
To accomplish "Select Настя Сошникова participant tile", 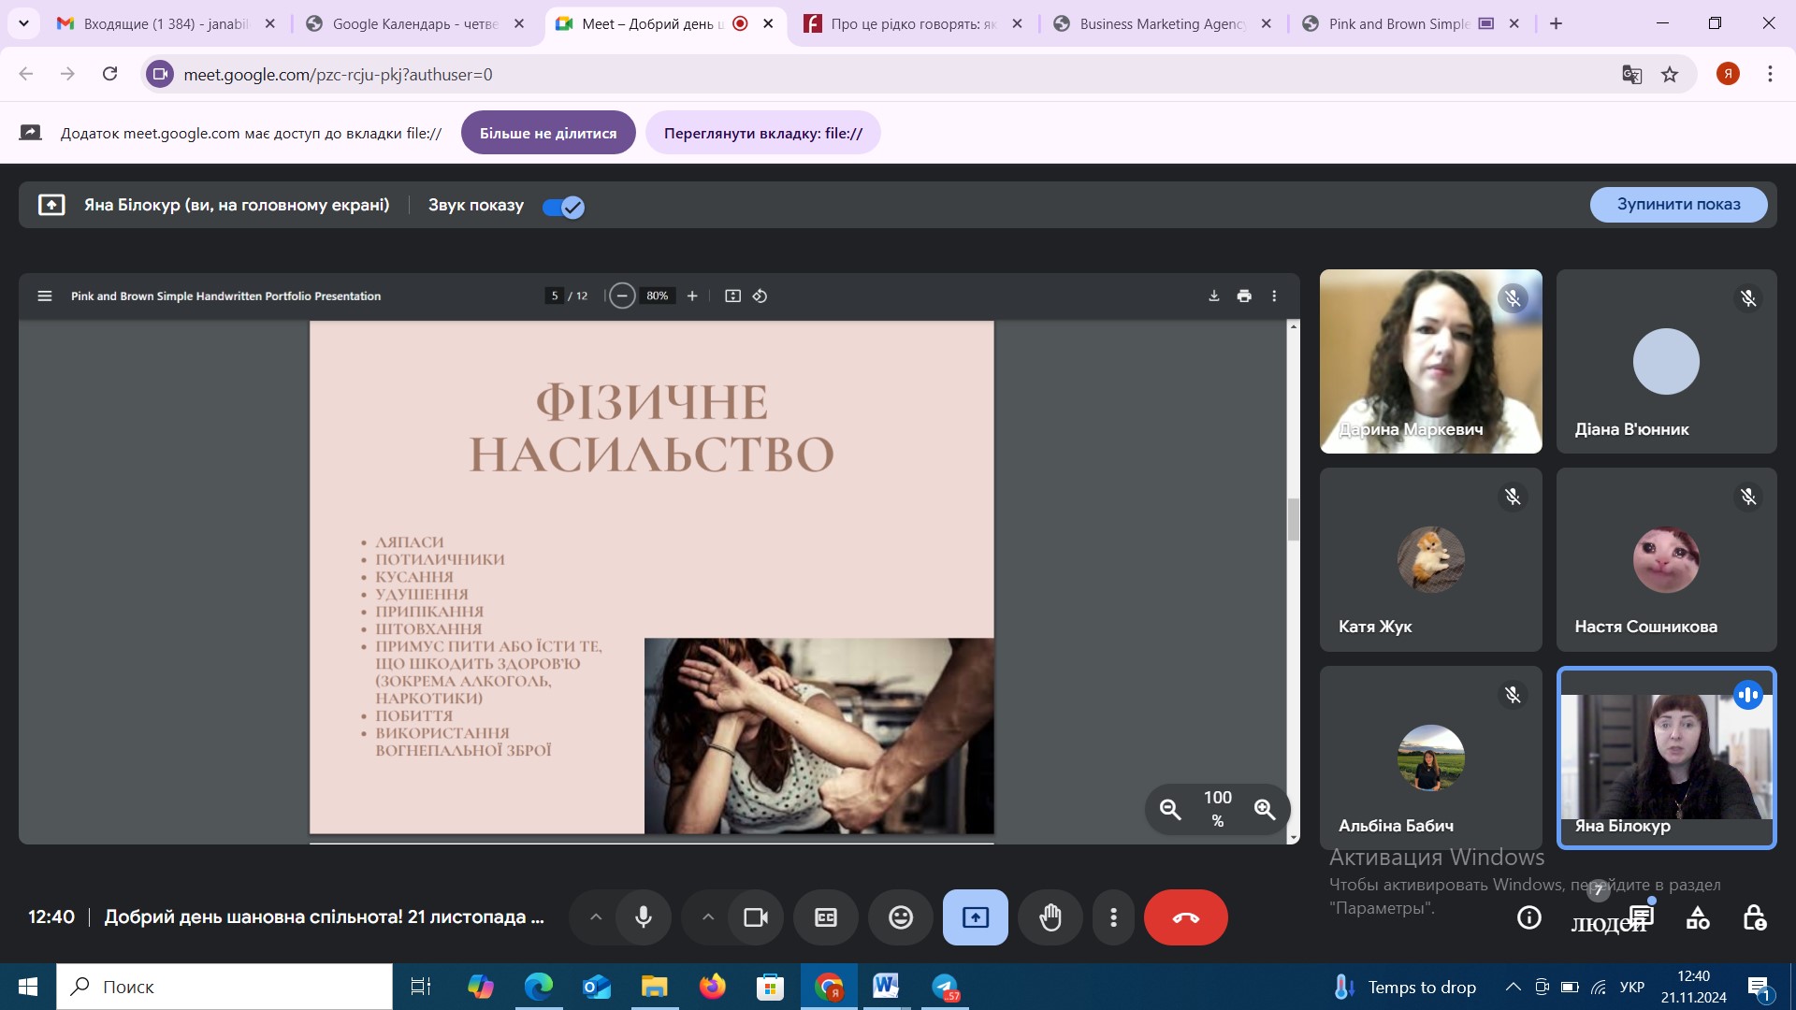I will click(1666, 559).
